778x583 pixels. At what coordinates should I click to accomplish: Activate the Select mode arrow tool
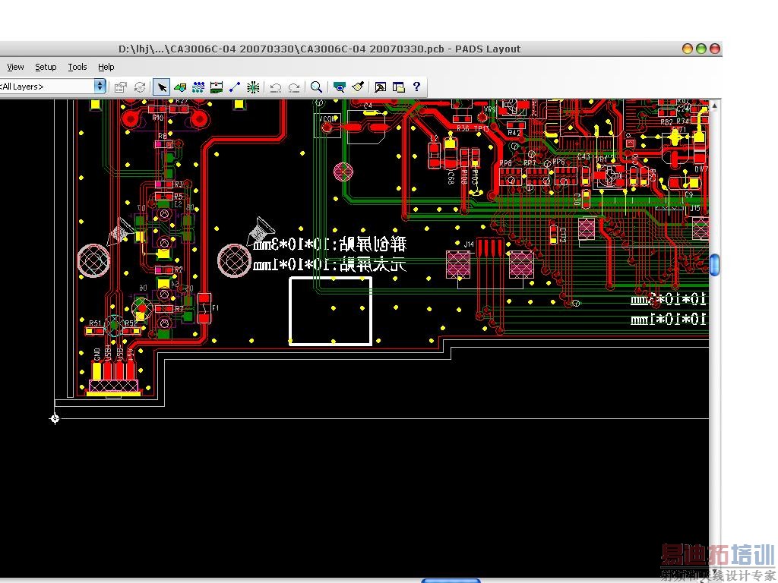(x=161, y=87)
